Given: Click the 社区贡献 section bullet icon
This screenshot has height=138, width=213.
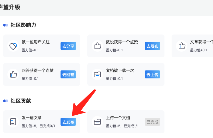Looking at the screenshot, I should [x=6, y=101].
